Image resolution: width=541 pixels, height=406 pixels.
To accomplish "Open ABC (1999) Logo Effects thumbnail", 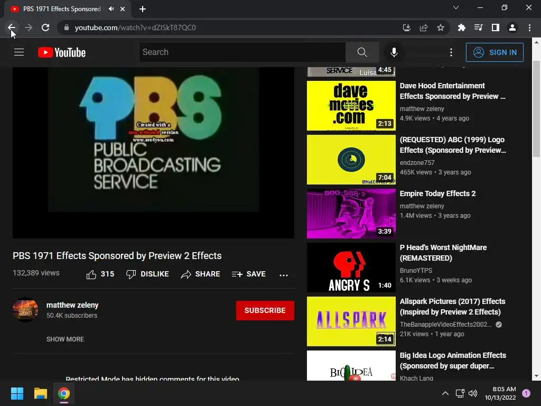I will (x=351, y=160).
